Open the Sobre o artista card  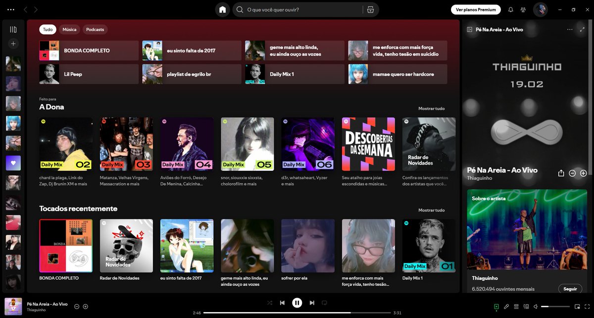527,241
